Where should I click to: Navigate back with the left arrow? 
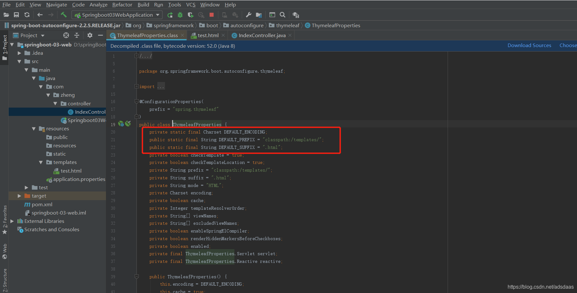40,15
